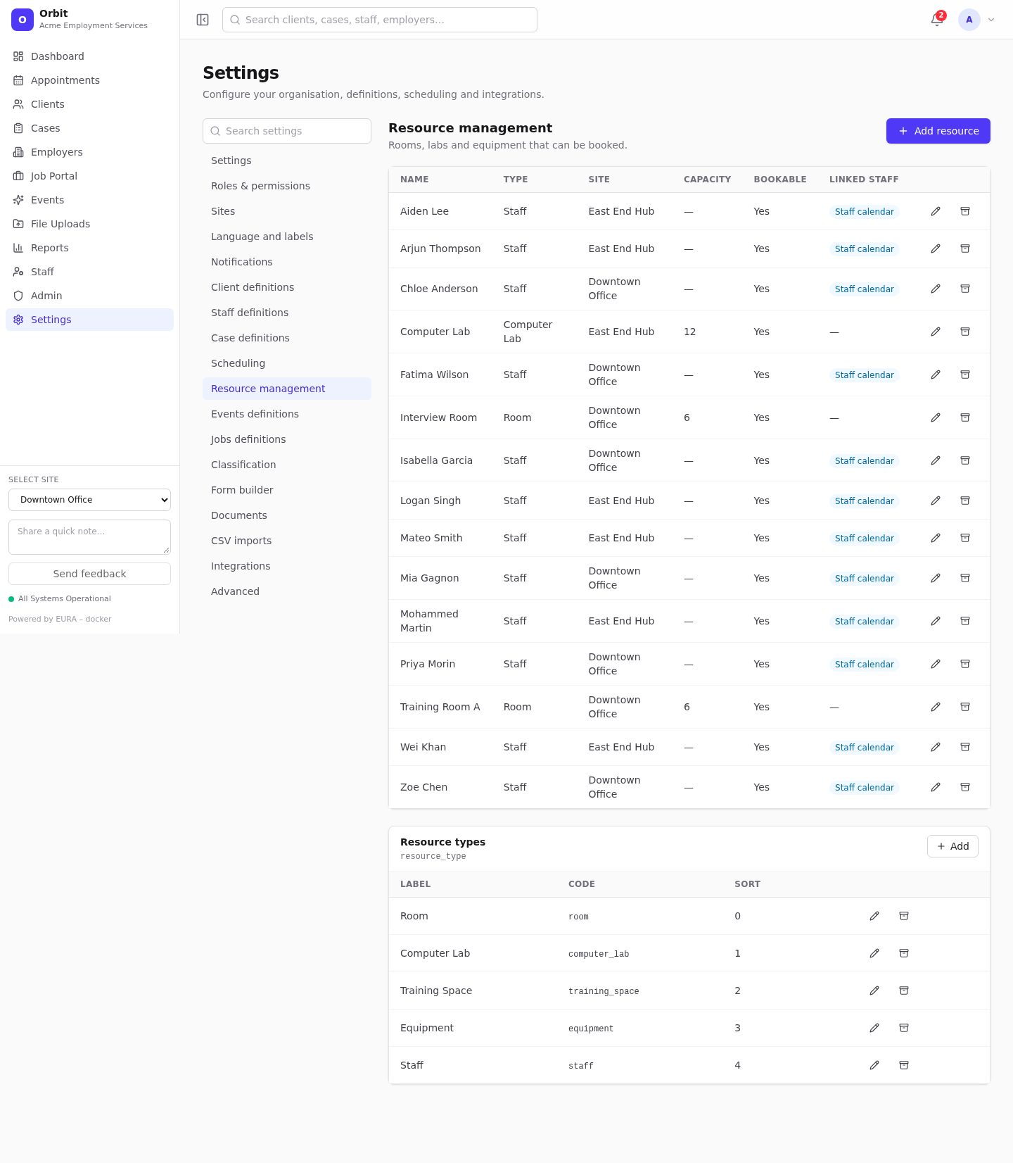Archive the Staff resource type

click(x=904, y=1065)
